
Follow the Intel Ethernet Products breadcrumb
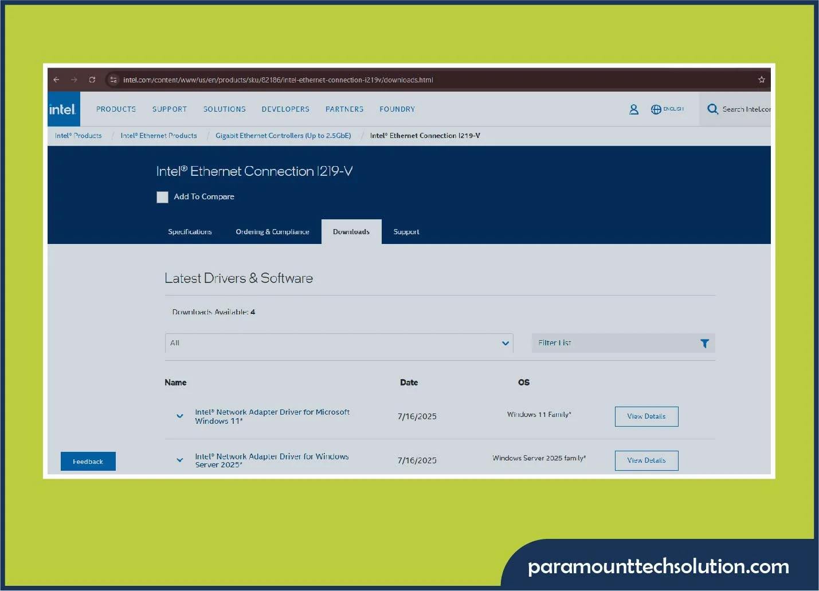tap(159, 136)
